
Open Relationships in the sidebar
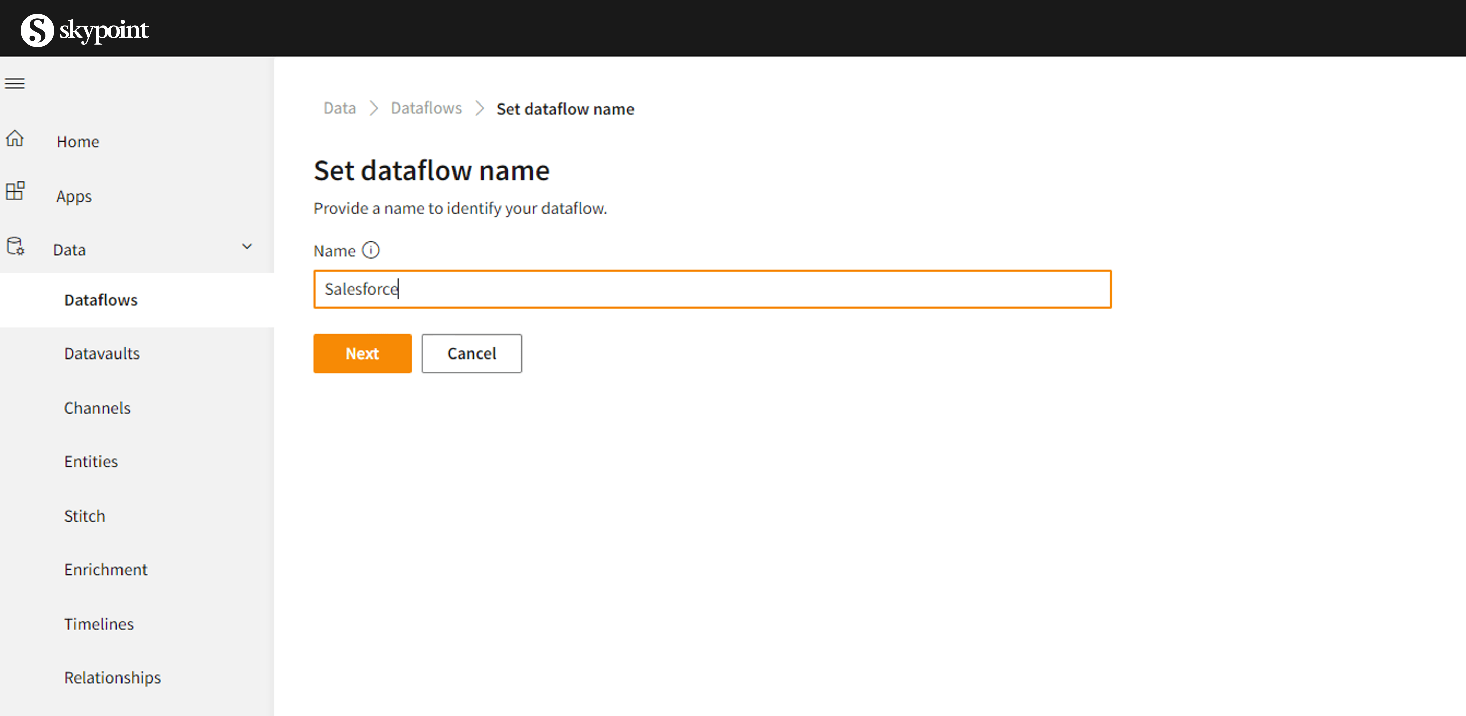[113, 677]
